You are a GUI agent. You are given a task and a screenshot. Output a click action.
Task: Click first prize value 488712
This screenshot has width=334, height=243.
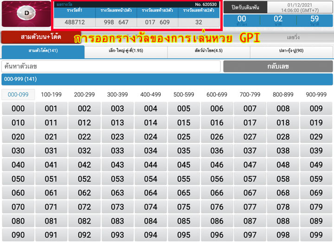coord(75,22)
